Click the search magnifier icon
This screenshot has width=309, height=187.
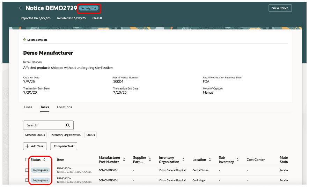click(x=68, y=125)
